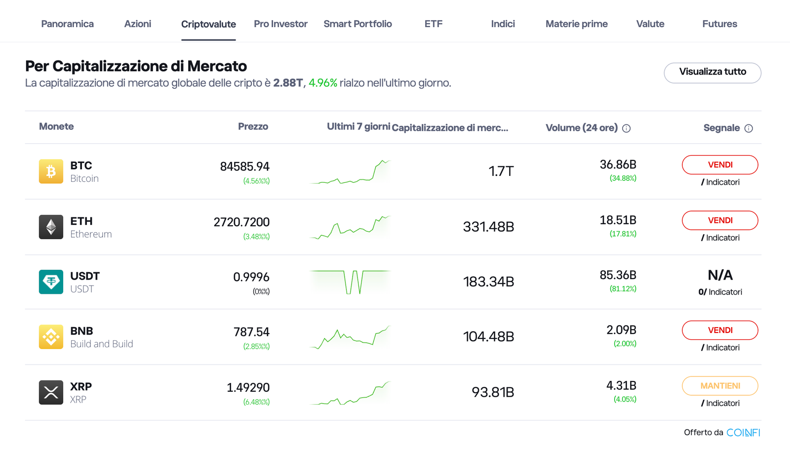
Task: Click the XRP price 1.49290
Action: point(248,388)
